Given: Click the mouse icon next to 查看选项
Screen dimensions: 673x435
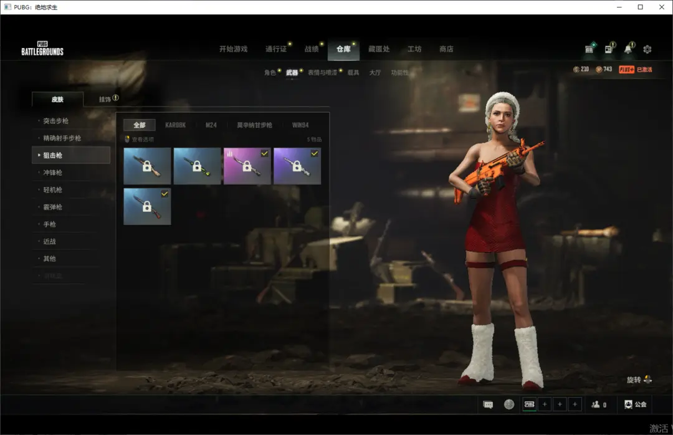Looking at the screenshot, I should [x=127, y=139].
